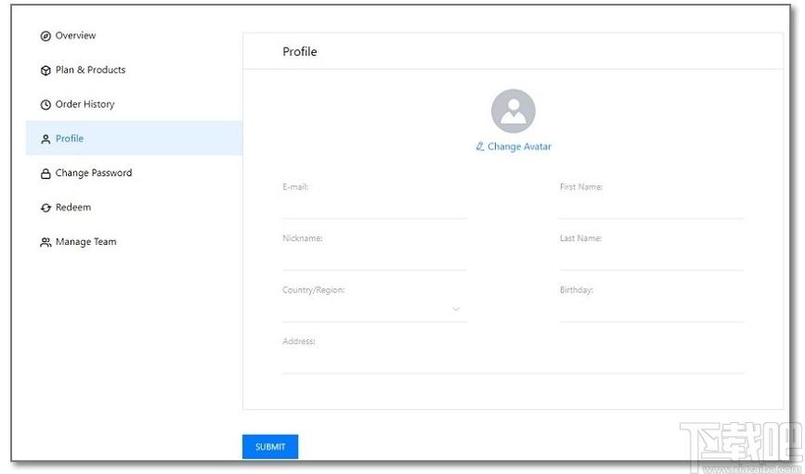Click the Manage Team people icon

point(45,242)
